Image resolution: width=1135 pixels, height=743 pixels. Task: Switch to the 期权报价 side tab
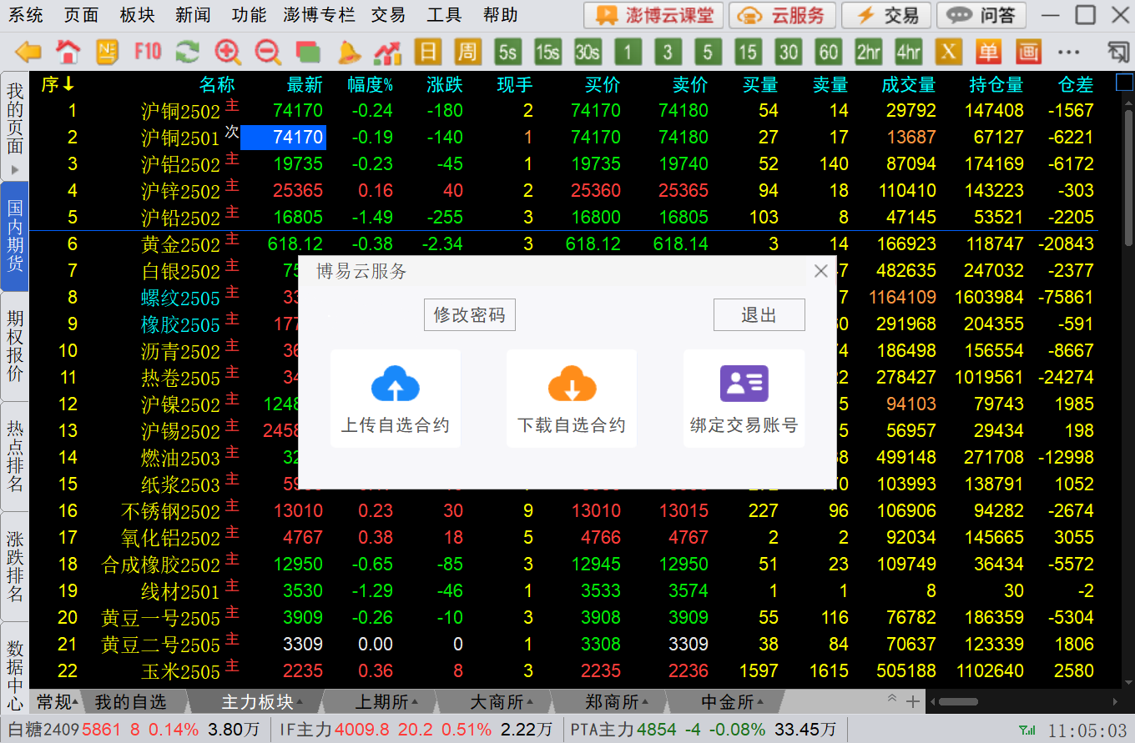pyautogui.click(x=15, y=346)
